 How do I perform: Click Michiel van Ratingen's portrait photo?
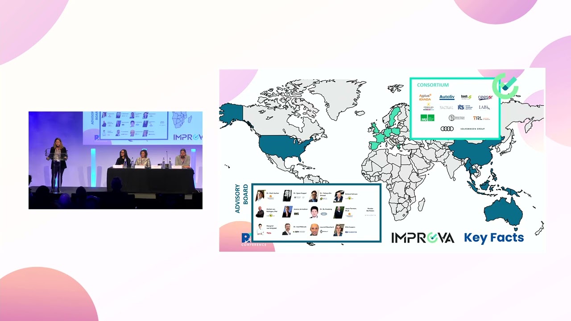(260, 212)
